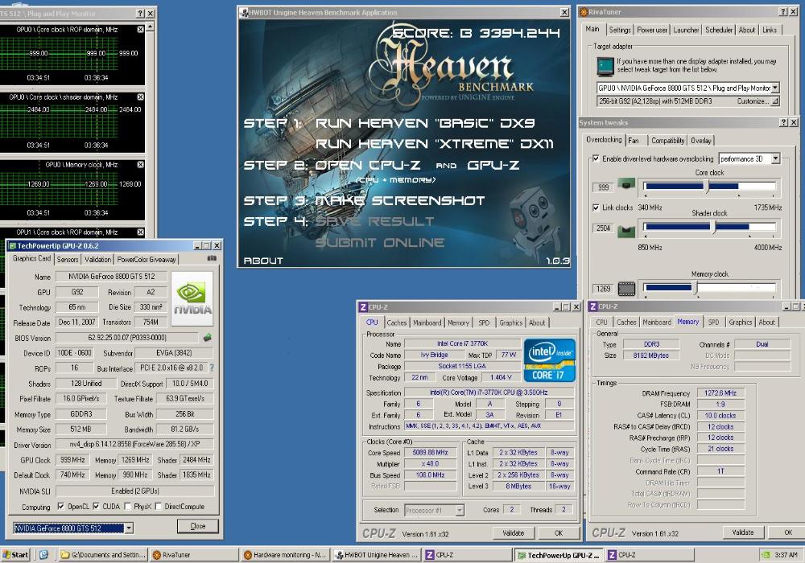The height and width of the screenshot is (563, 805).
Task: Open the performance 3D mode dropdown
Action: (775, 158)
